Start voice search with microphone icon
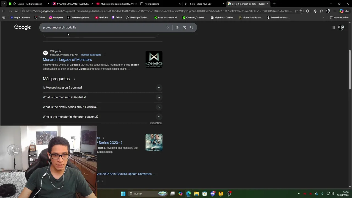 click(x=177, y=28)
